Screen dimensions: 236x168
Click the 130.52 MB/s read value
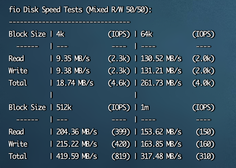click(161, 59)
